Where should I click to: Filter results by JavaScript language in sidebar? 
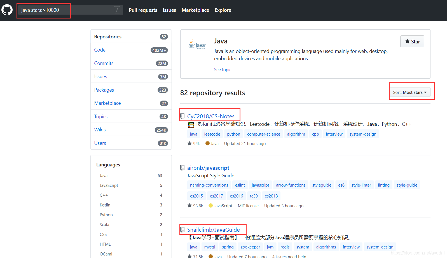coord(131,185)
